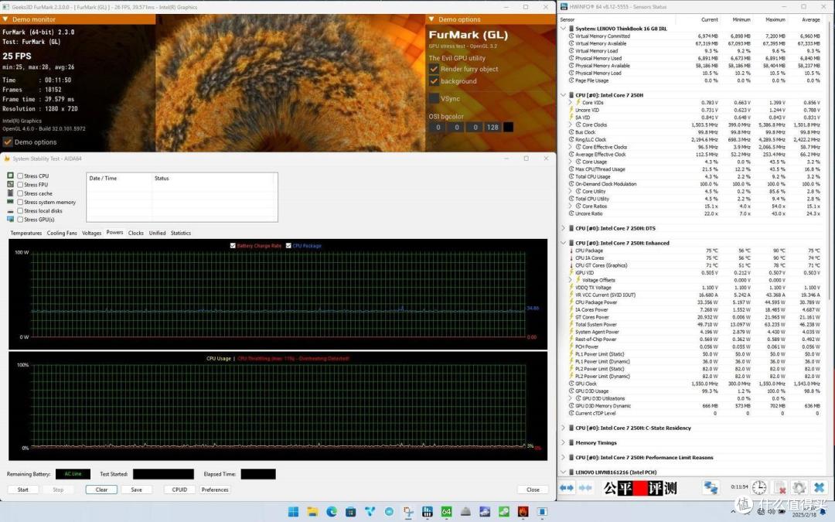Expand CPU C-State Residency sensor group

pos(564,428)
